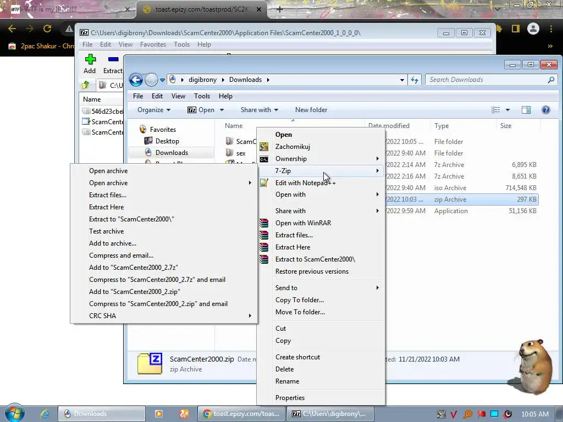Switch to the toast.epizy.com taskbar button
This screenshot has width=563, height=422.
[241, 414]
